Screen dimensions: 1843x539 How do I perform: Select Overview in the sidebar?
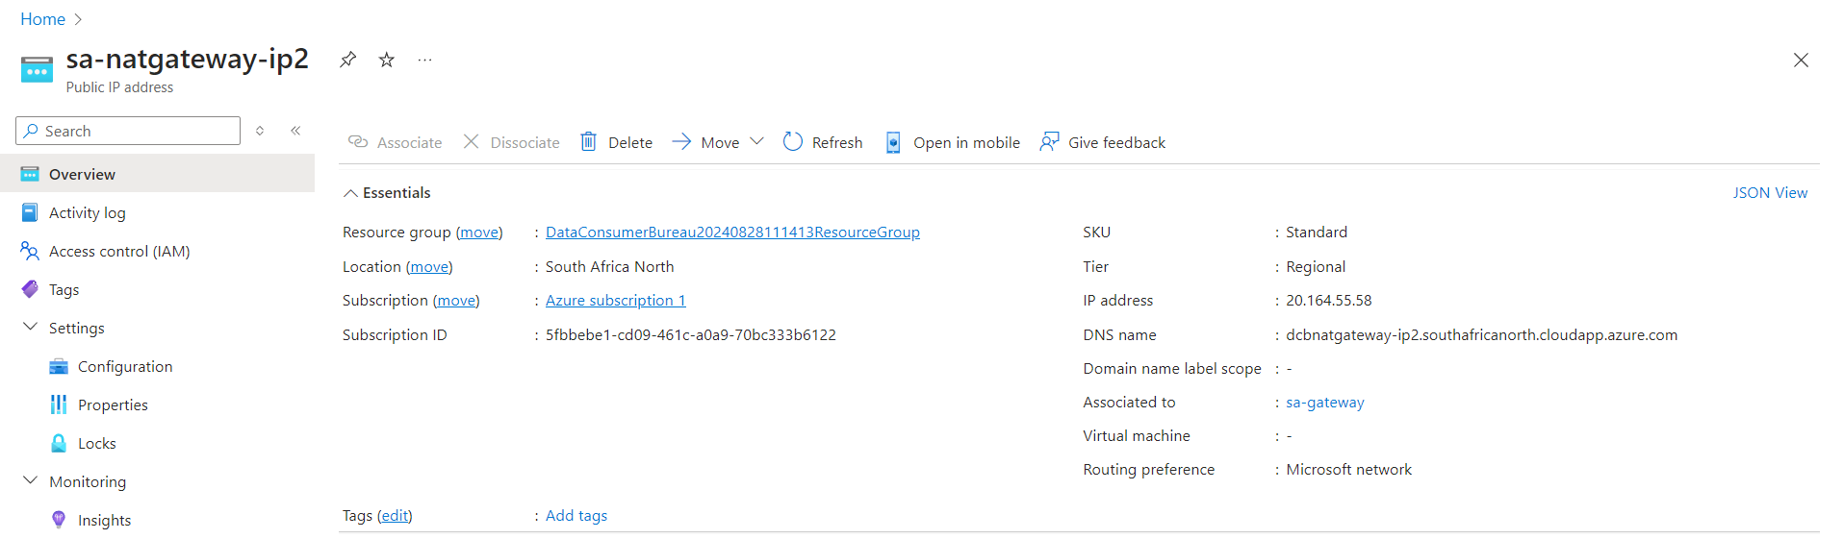[157, 174]
